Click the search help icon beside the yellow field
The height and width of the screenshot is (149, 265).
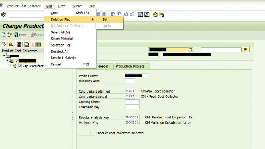click(191, 49)
